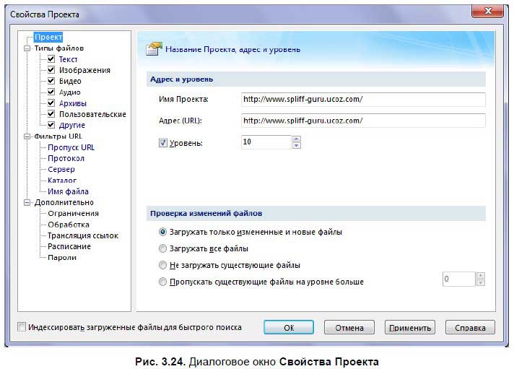Collapse the Дополнительно tree node
The height and width of the screenshot is (369, 514).
coord(27,203)
